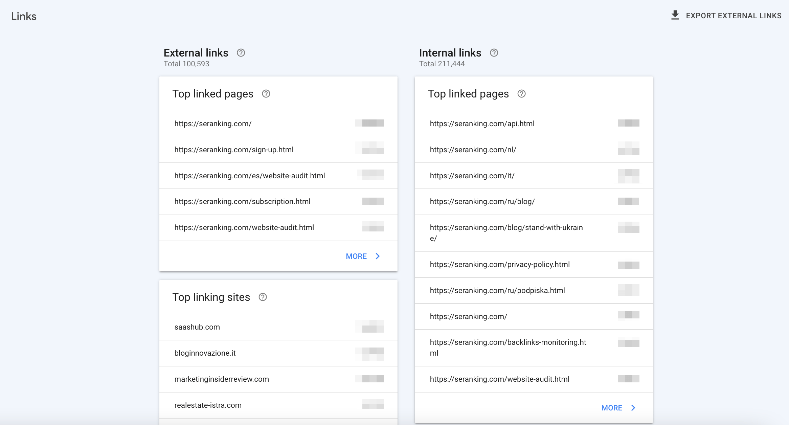Click blurred count beside saashub.com
The image size is (789, 425).
coord(369,327)
